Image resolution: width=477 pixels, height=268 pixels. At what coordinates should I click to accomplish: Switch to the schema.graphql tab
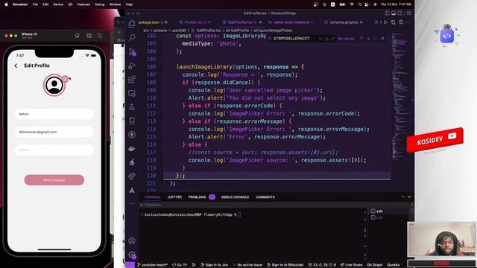344,22
